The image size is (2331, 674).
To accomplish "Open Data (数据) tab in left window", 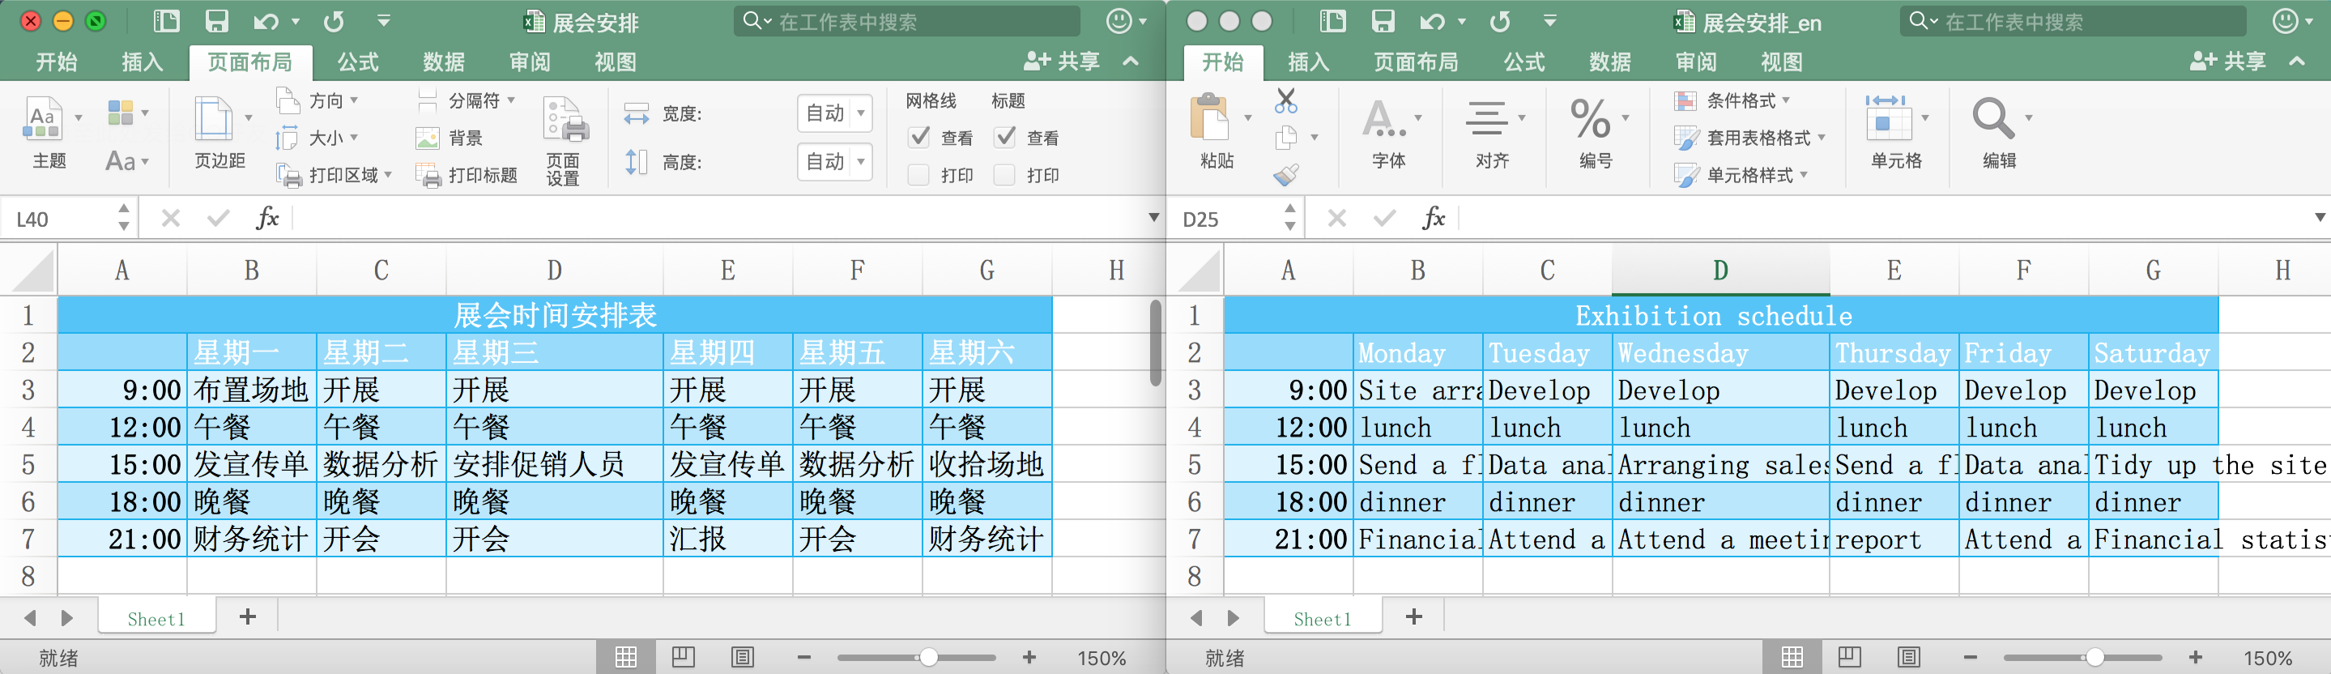I will click(443, 62).
